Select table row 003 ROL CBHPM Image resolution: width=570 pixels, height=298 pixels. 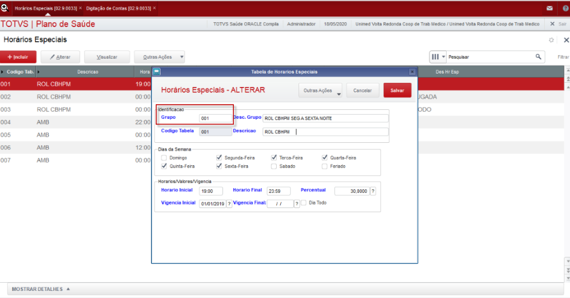tap(75, 110)
